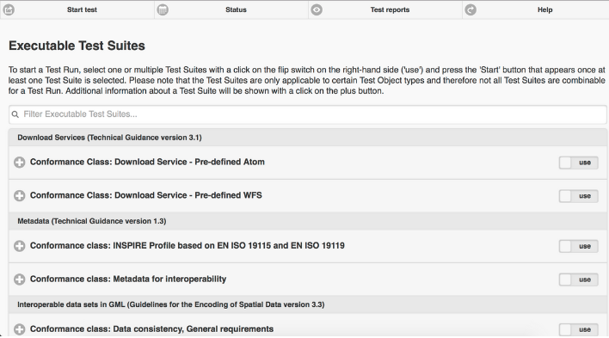
Task: Toggle use switch for Pre-defined Atom
Action: click(x=578, y=163)
